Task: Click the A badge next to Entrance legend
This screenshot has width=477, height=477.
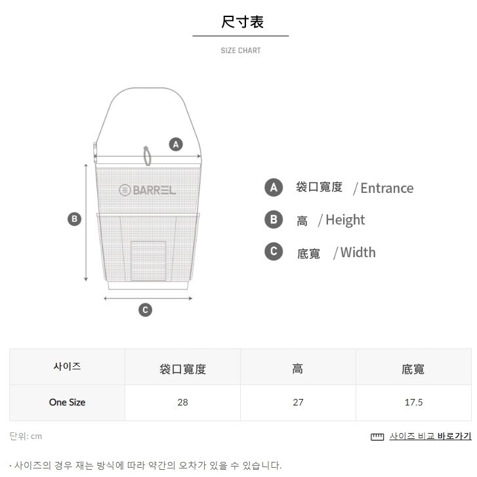Action: coord(274,188)
